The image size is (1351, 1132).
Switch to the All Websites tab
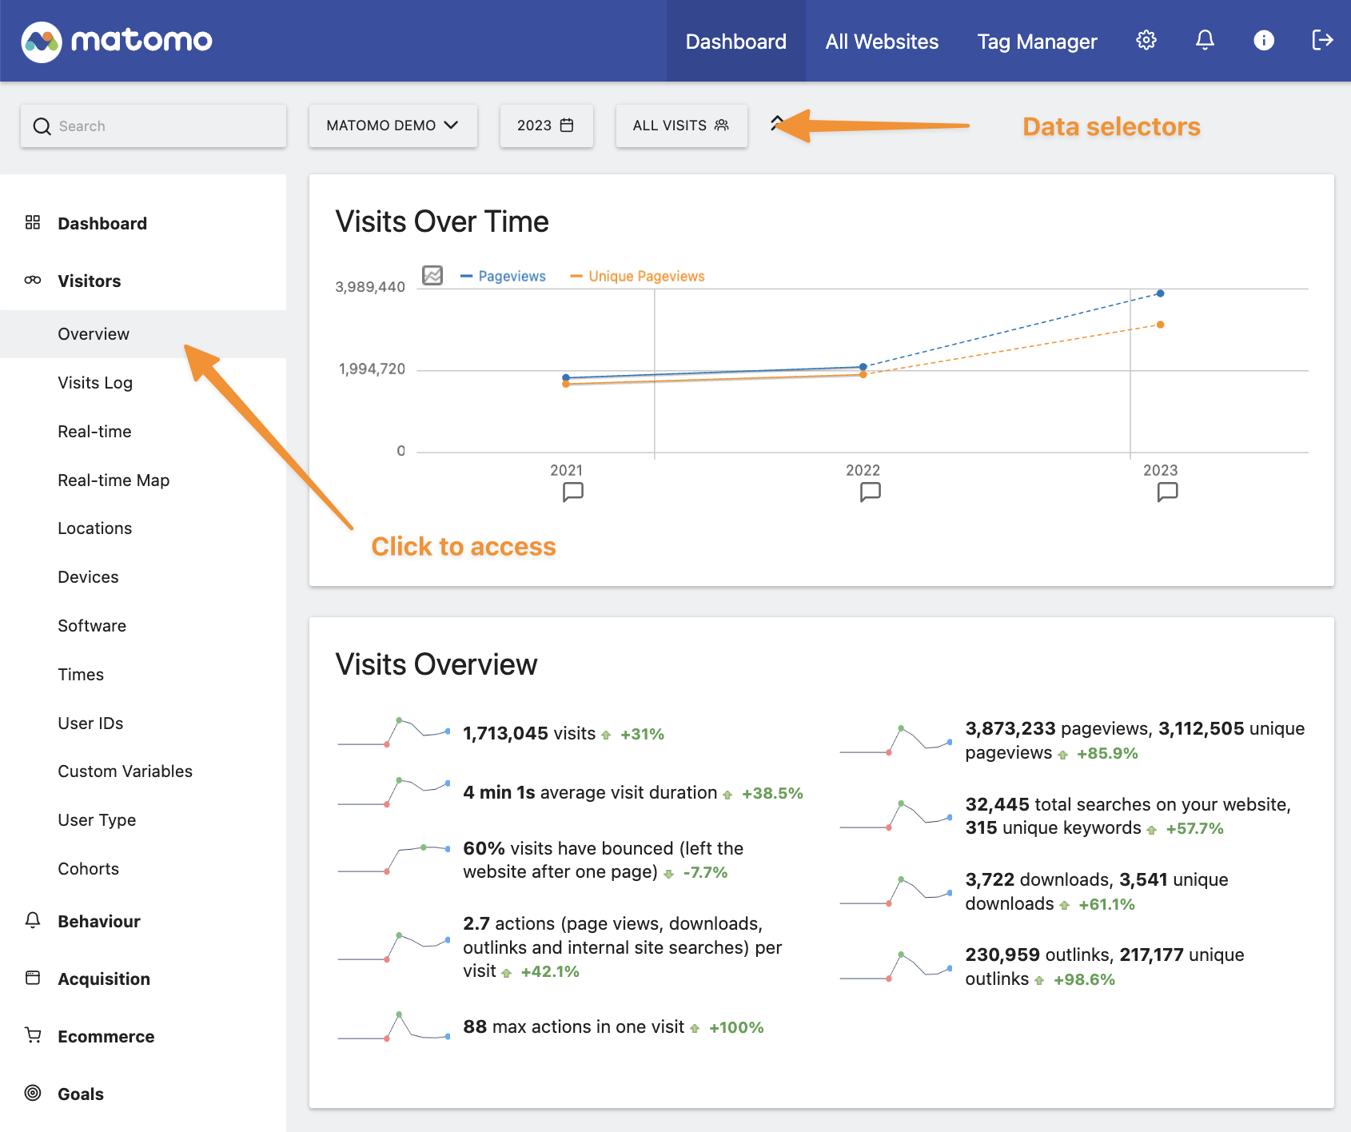point(882,42)
